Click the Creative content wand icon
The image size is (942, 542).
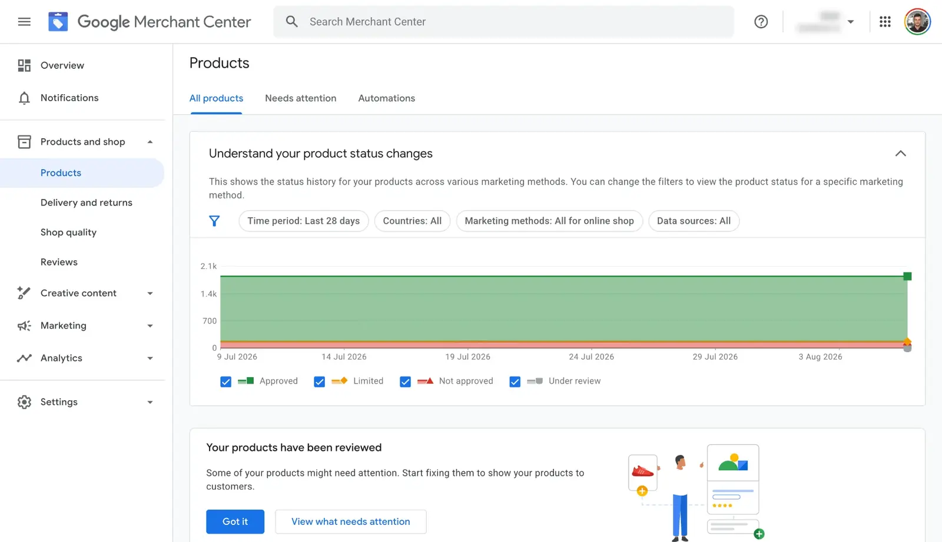[24, 293]
